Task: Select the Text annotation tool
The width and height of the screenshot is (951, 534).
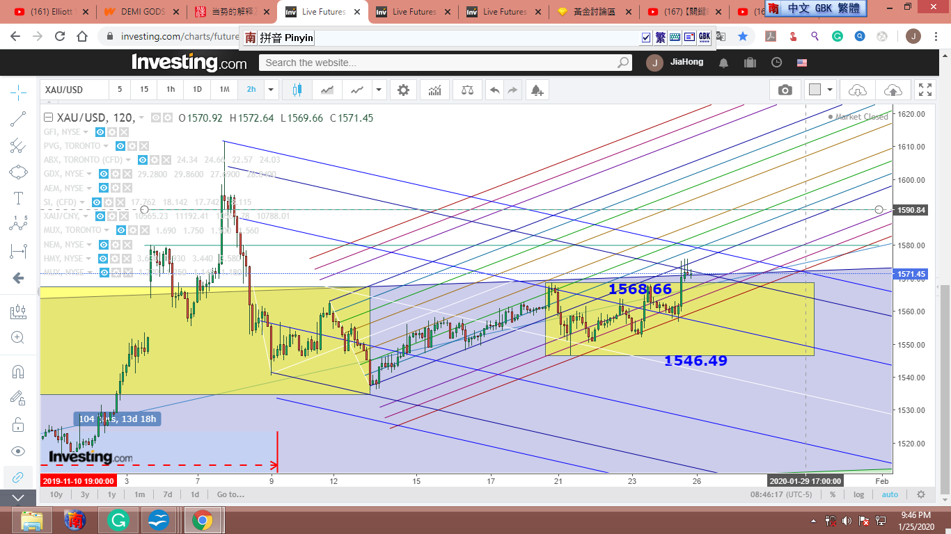Action: (x=19, y=198)
